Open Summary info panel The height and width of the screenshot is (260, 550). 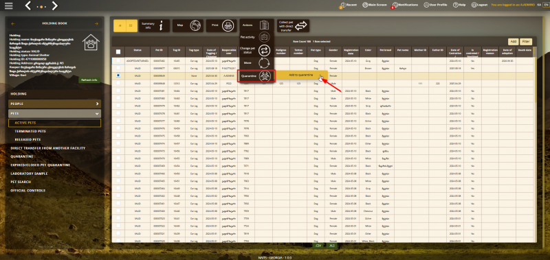(x=154, y=25)
